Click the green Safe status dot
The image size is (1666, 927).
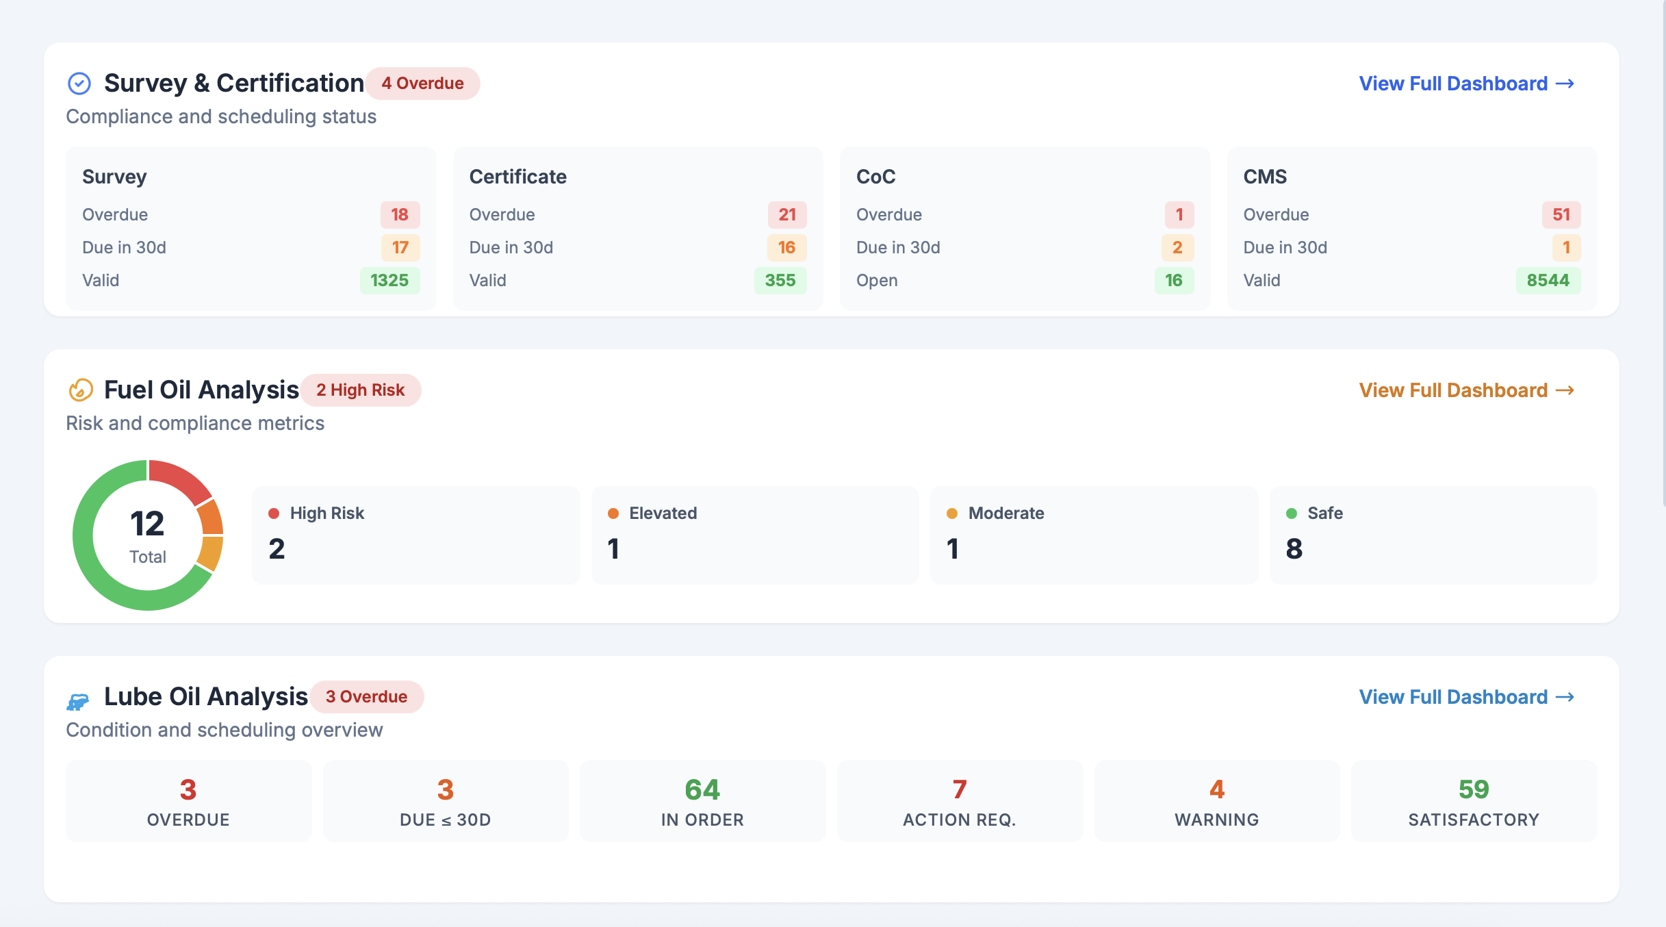click(x=1292, y=511)
